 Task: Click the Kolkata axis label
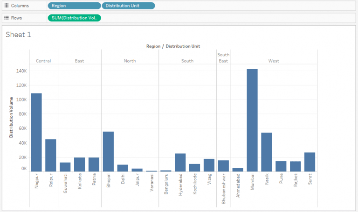click(80, 181)
